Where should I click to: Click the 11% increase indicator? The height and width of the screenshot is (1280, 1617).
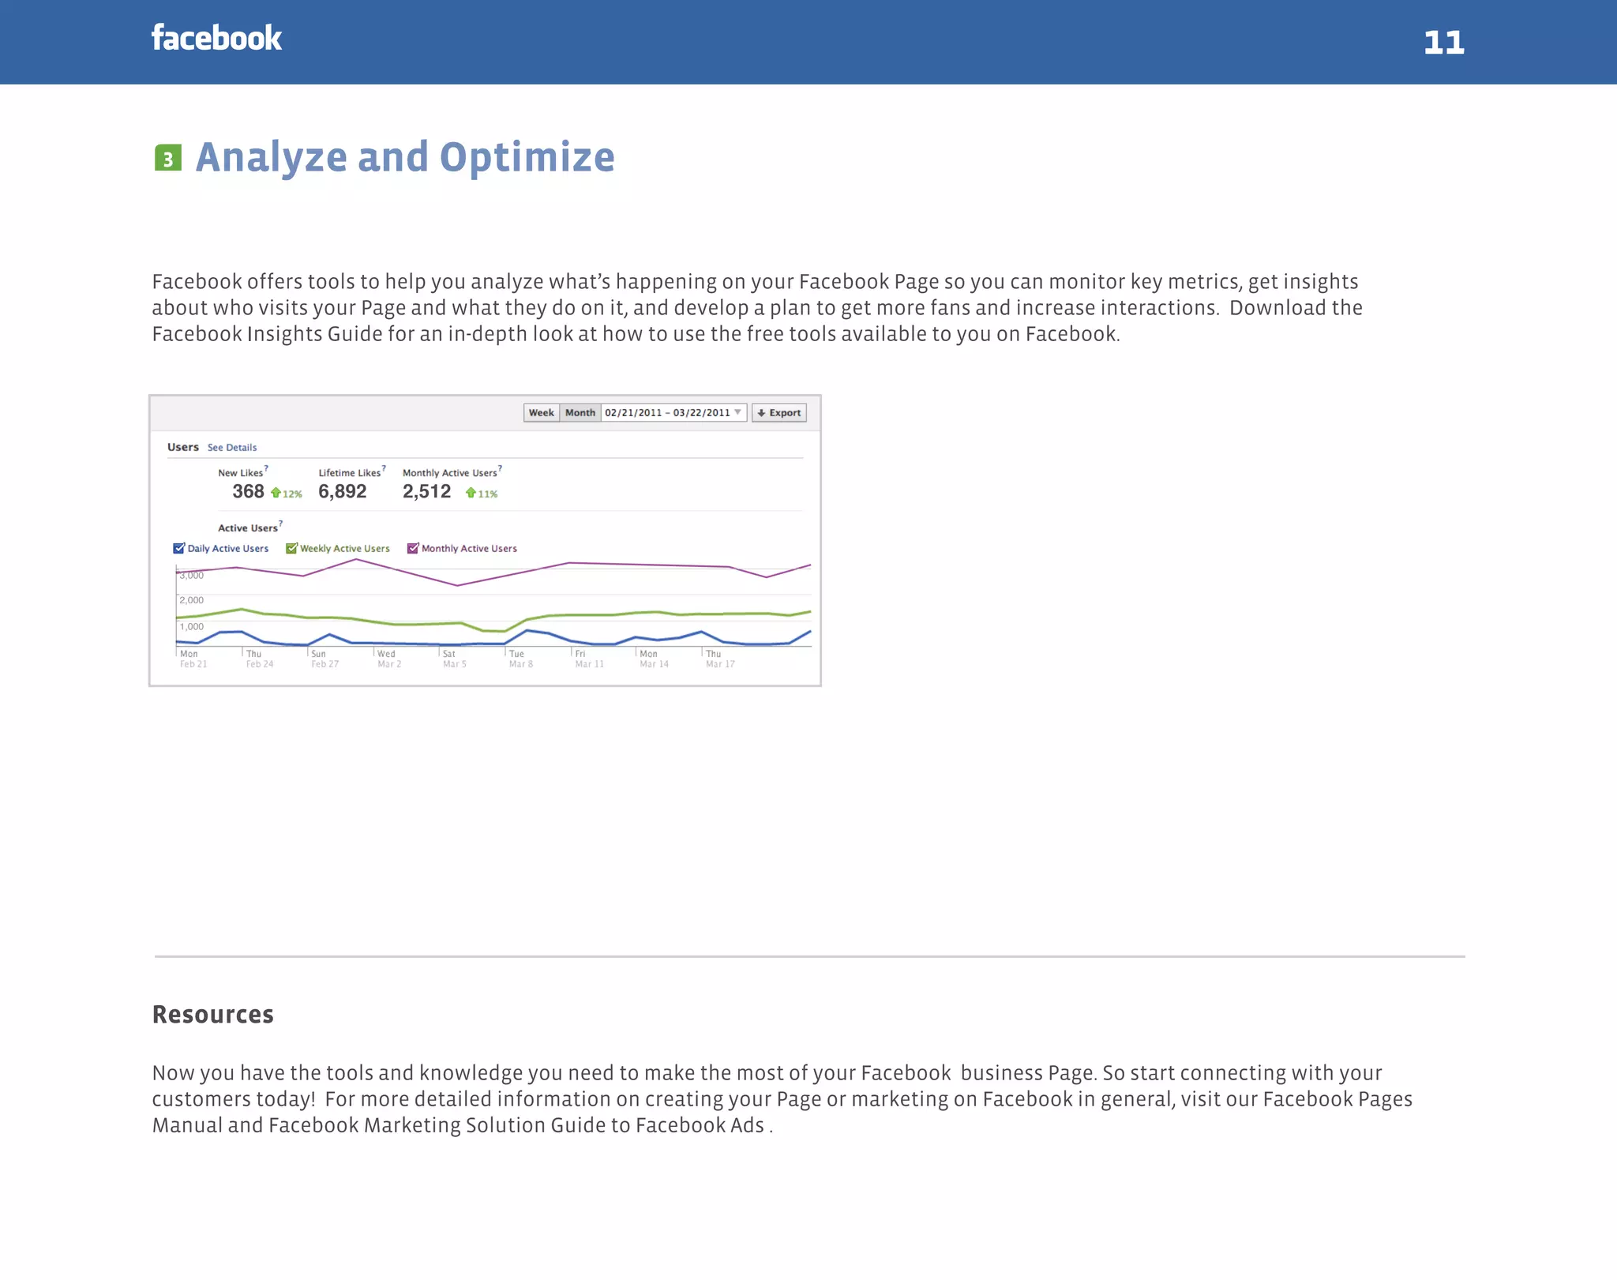tap(488, 494)
